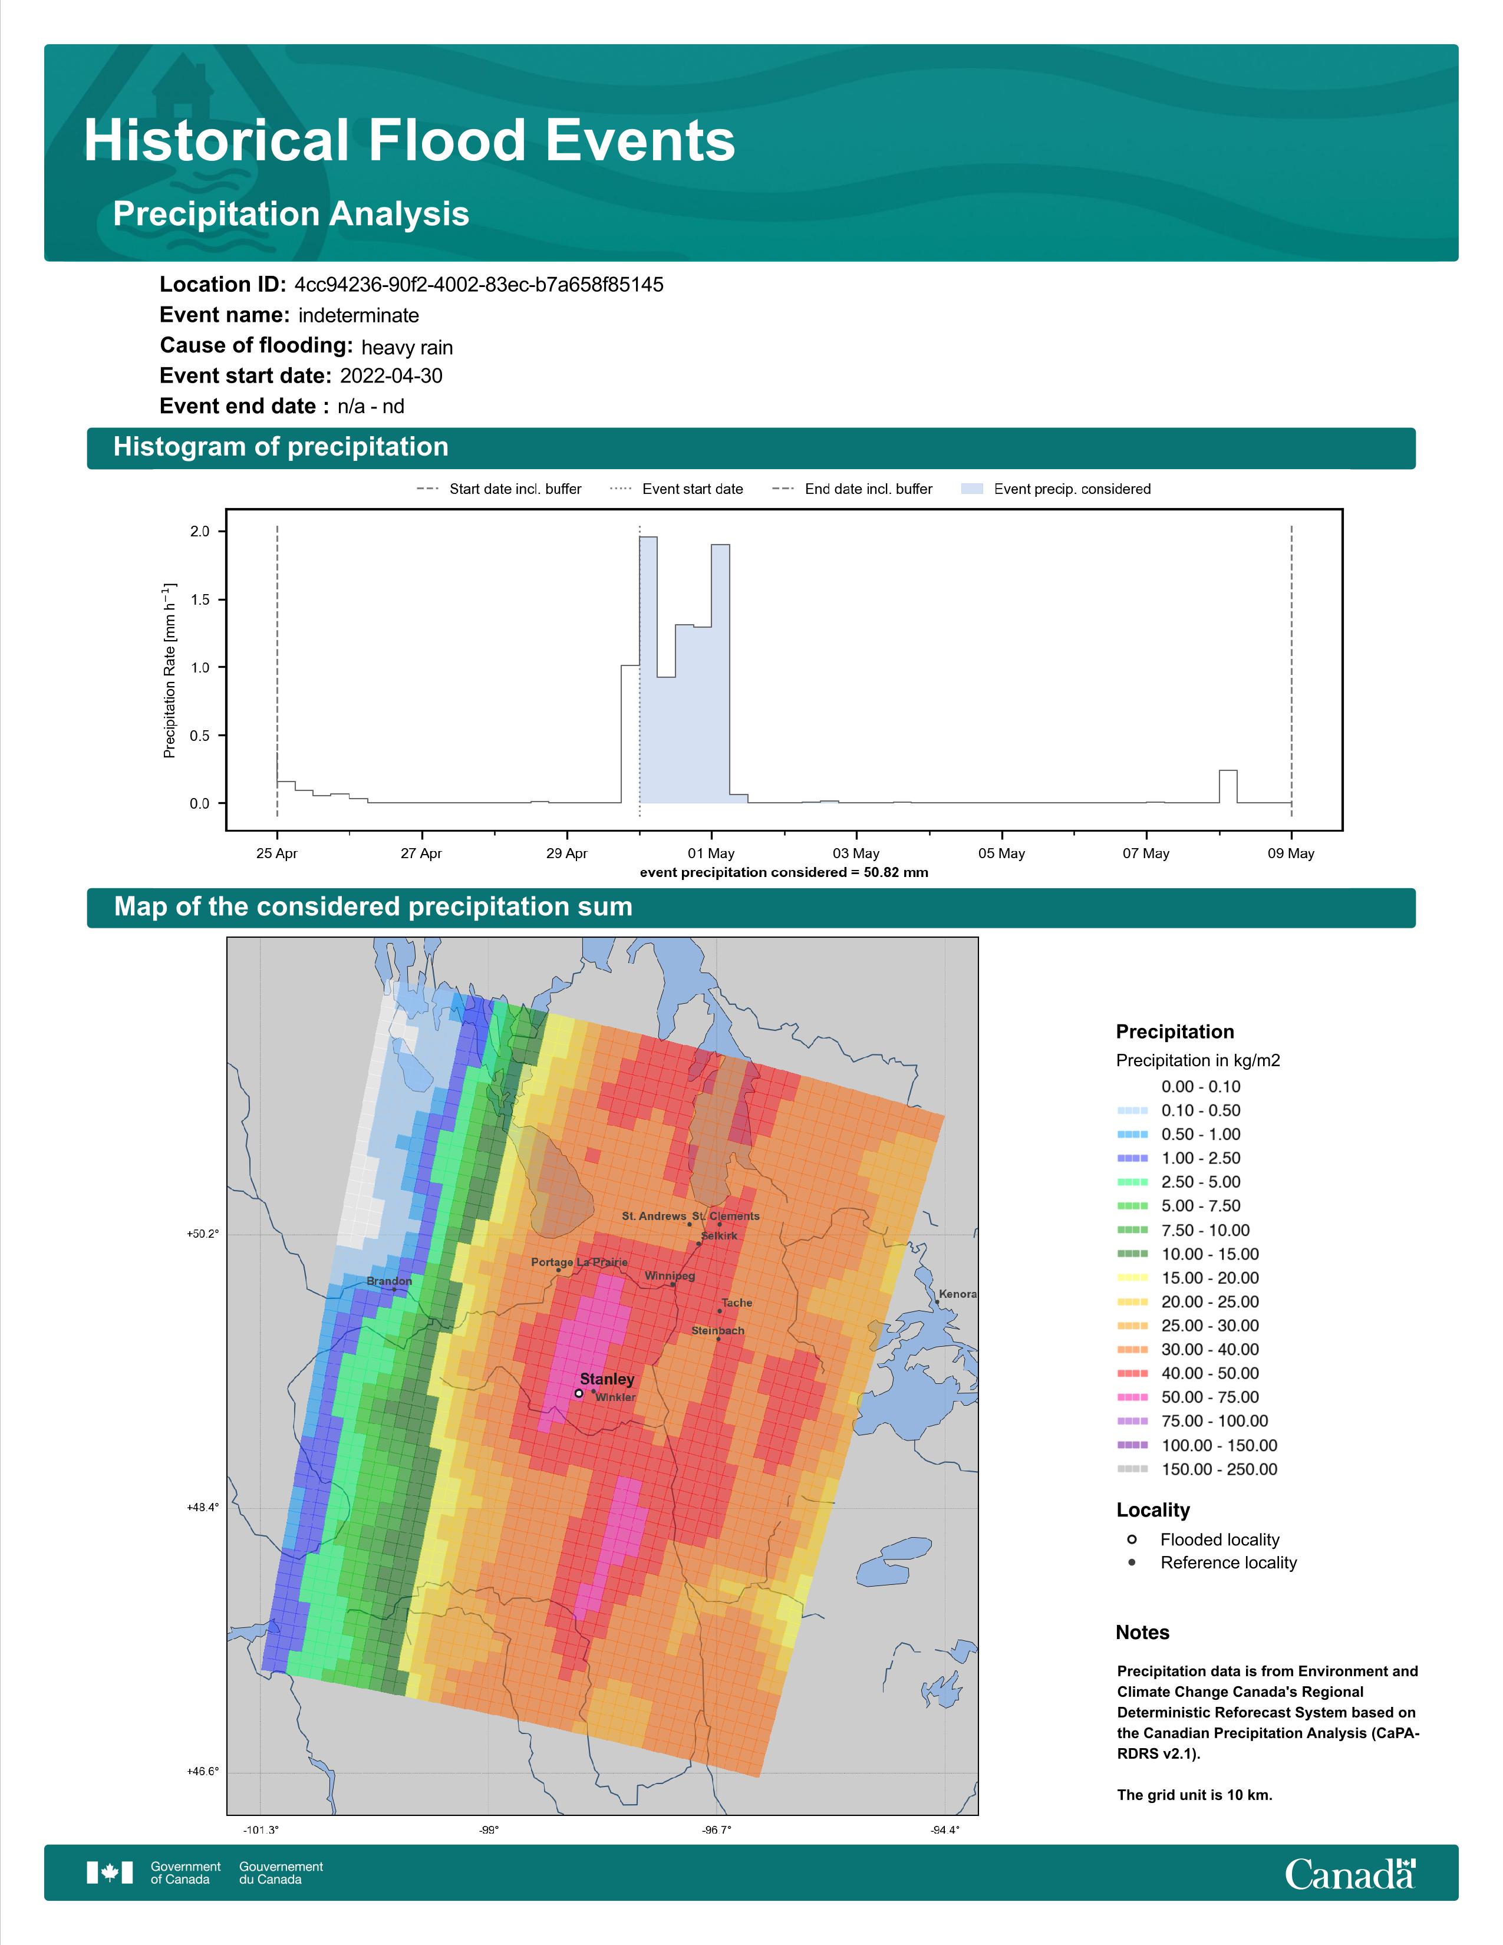Click the 0.10 - 0.50 legend swatch
The height and width of the screenshot is (1945, 1503).
point(1133,1110)
